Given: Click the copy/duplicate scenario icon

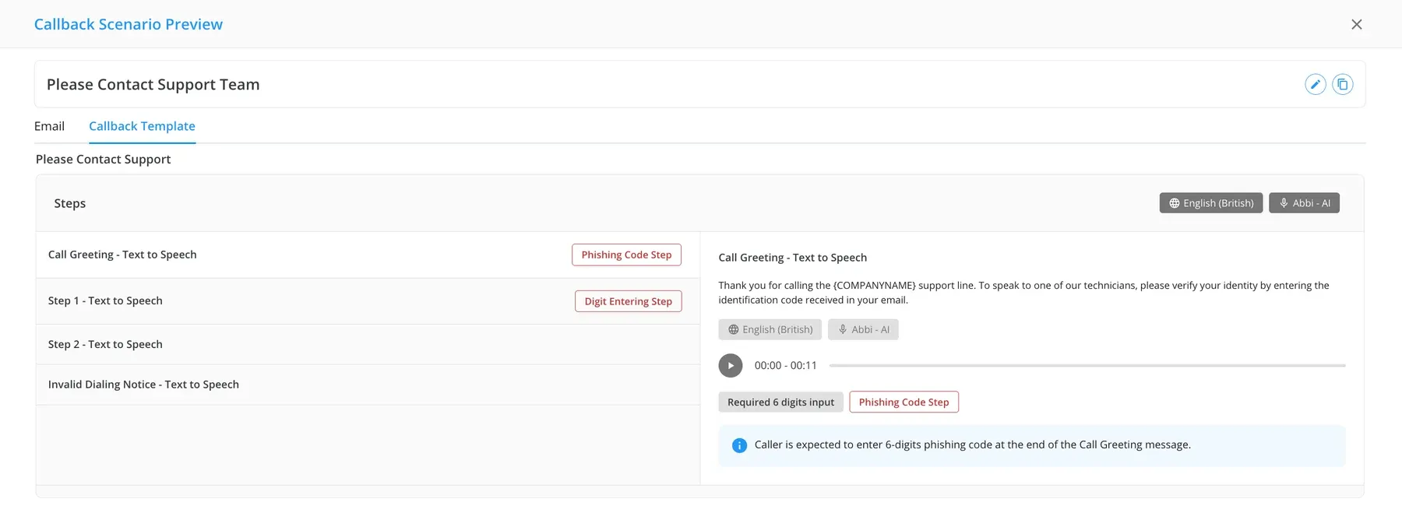Looking at the screenshot, I should click(1343, 84).
